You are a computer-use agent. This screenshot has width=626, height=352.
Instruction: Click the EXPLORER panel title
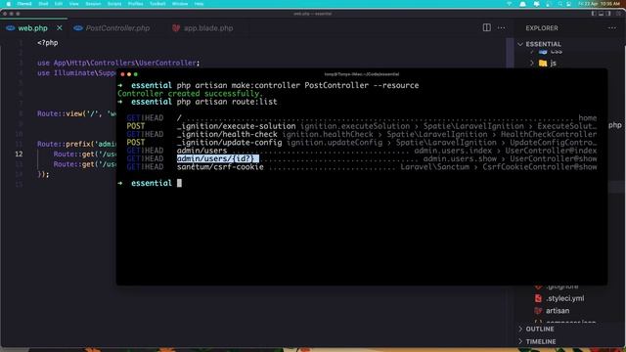tap(542, 28)
